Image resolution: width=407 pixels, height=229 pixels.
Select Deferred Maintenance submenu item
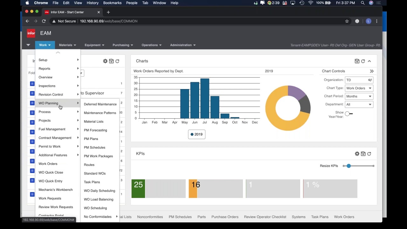pyautogui.click(x=100, y=104)
